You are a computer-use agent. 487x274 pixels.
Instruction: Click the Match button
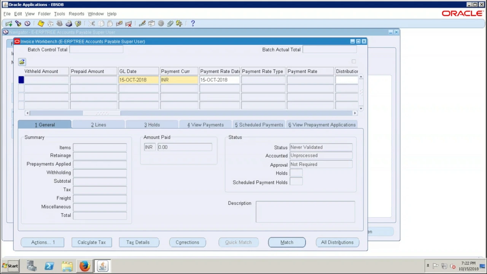287,242
